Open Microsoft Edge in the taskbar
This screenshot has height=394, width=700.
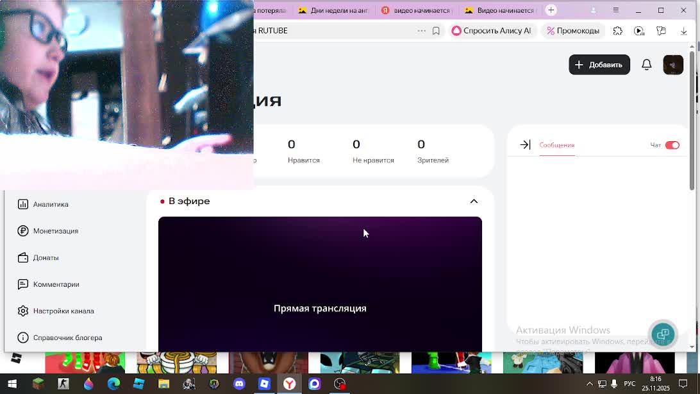113,384
